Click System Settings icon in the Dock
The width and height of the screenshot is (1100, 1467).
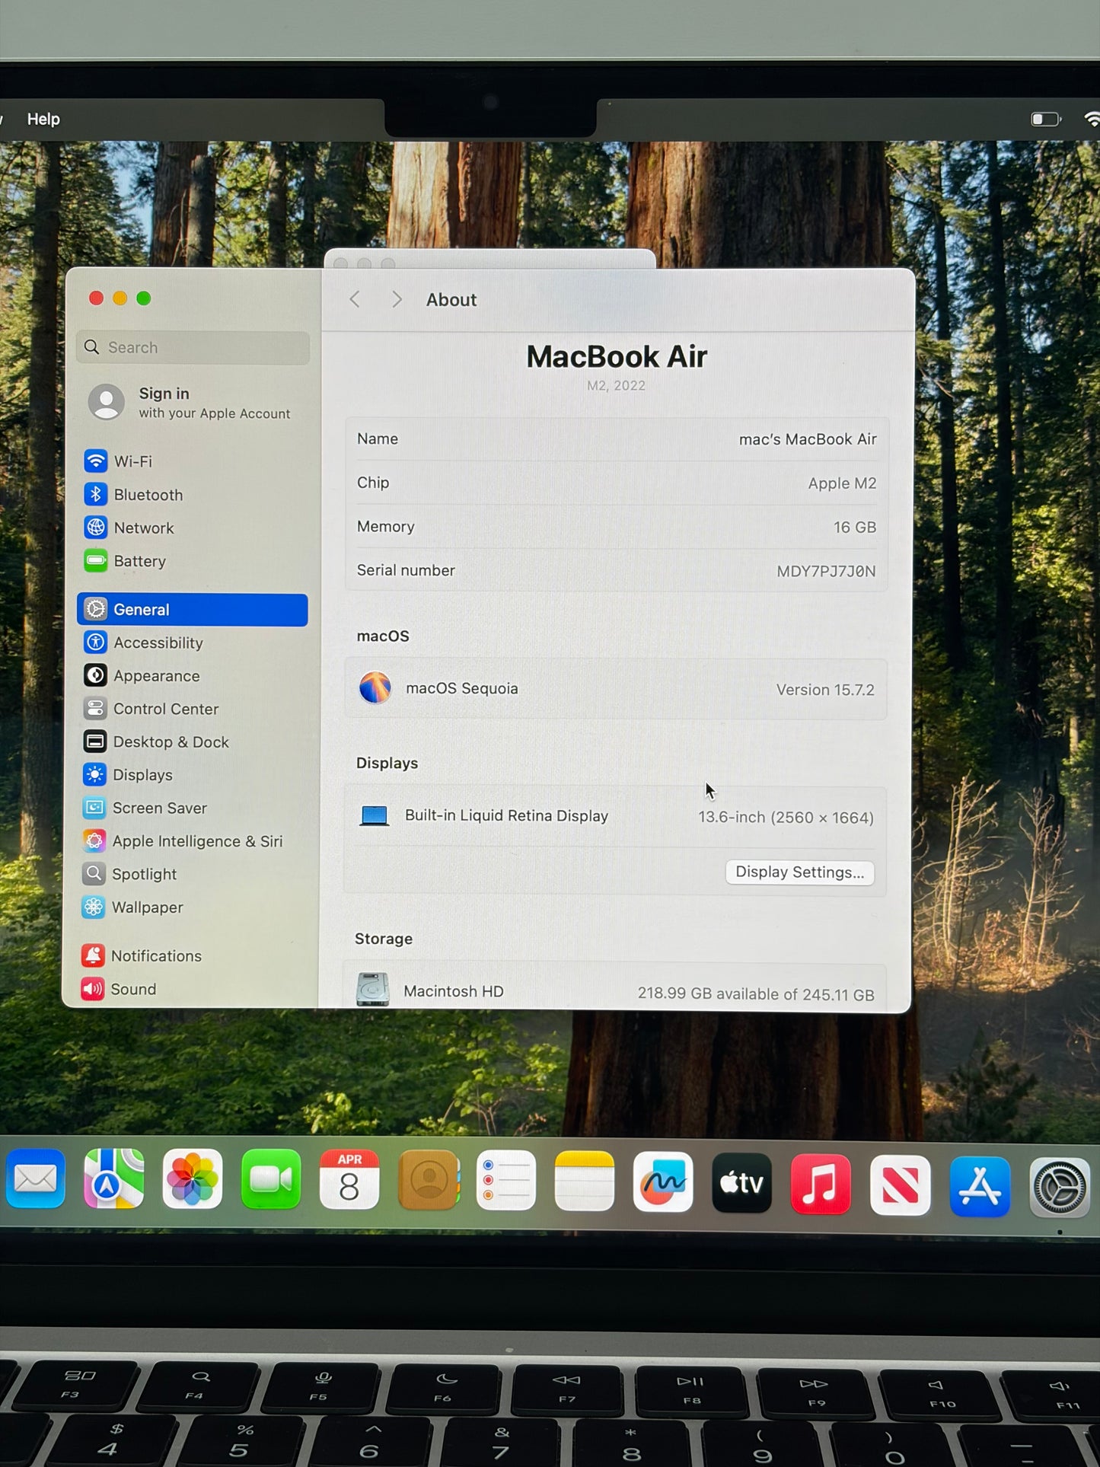1060,1188
